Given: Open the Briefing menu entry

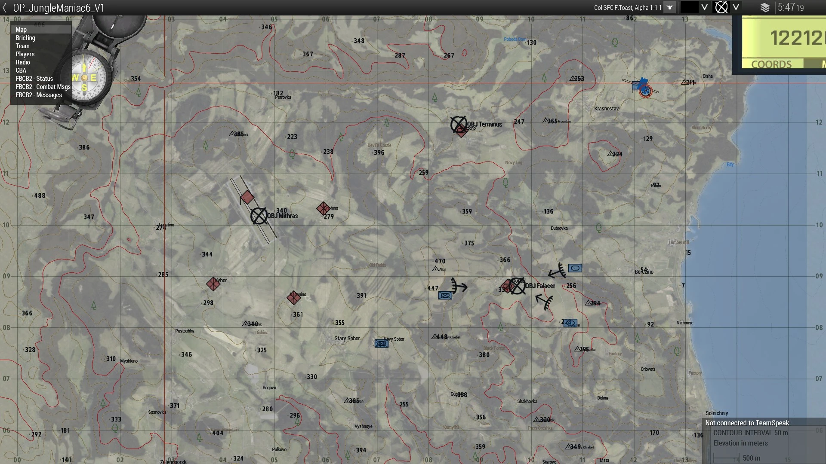Looking at the screenshot, I should 25,38.
